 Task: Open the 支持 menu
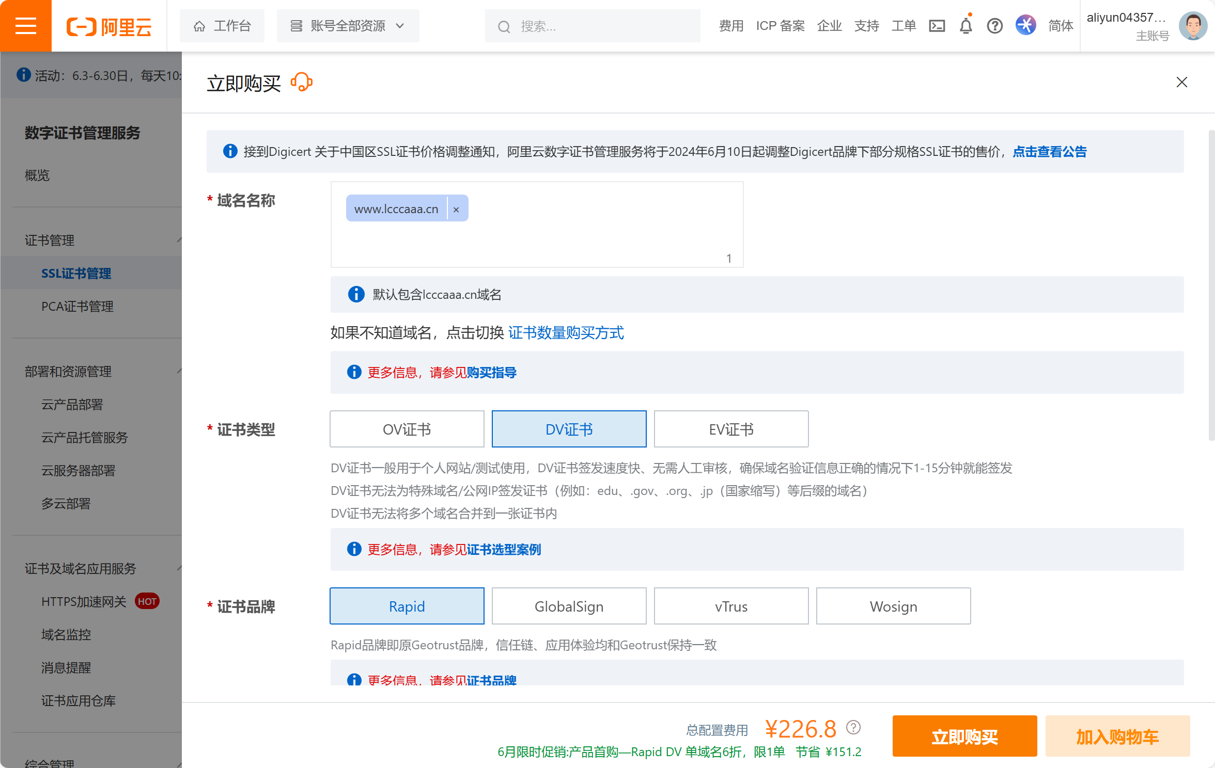pyautogui.click(x=866, y=26)
